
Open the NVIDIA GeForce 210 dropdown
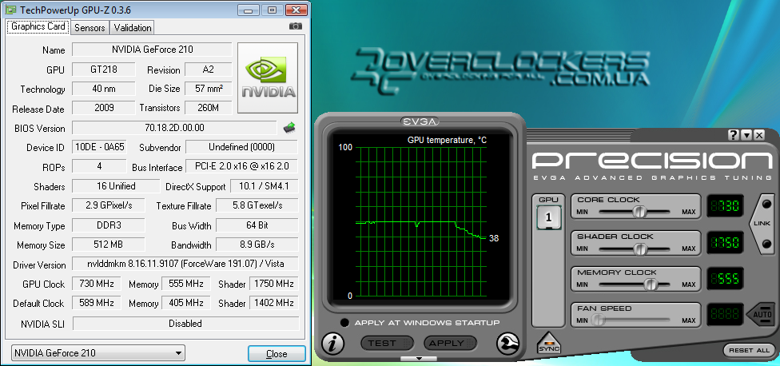click(98, 353)
